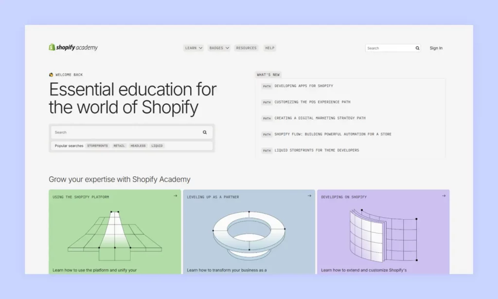The height and width of the screenshot is (299, 498).
Task: Expand the LEARN dropdown
Action: pos(193,48)
